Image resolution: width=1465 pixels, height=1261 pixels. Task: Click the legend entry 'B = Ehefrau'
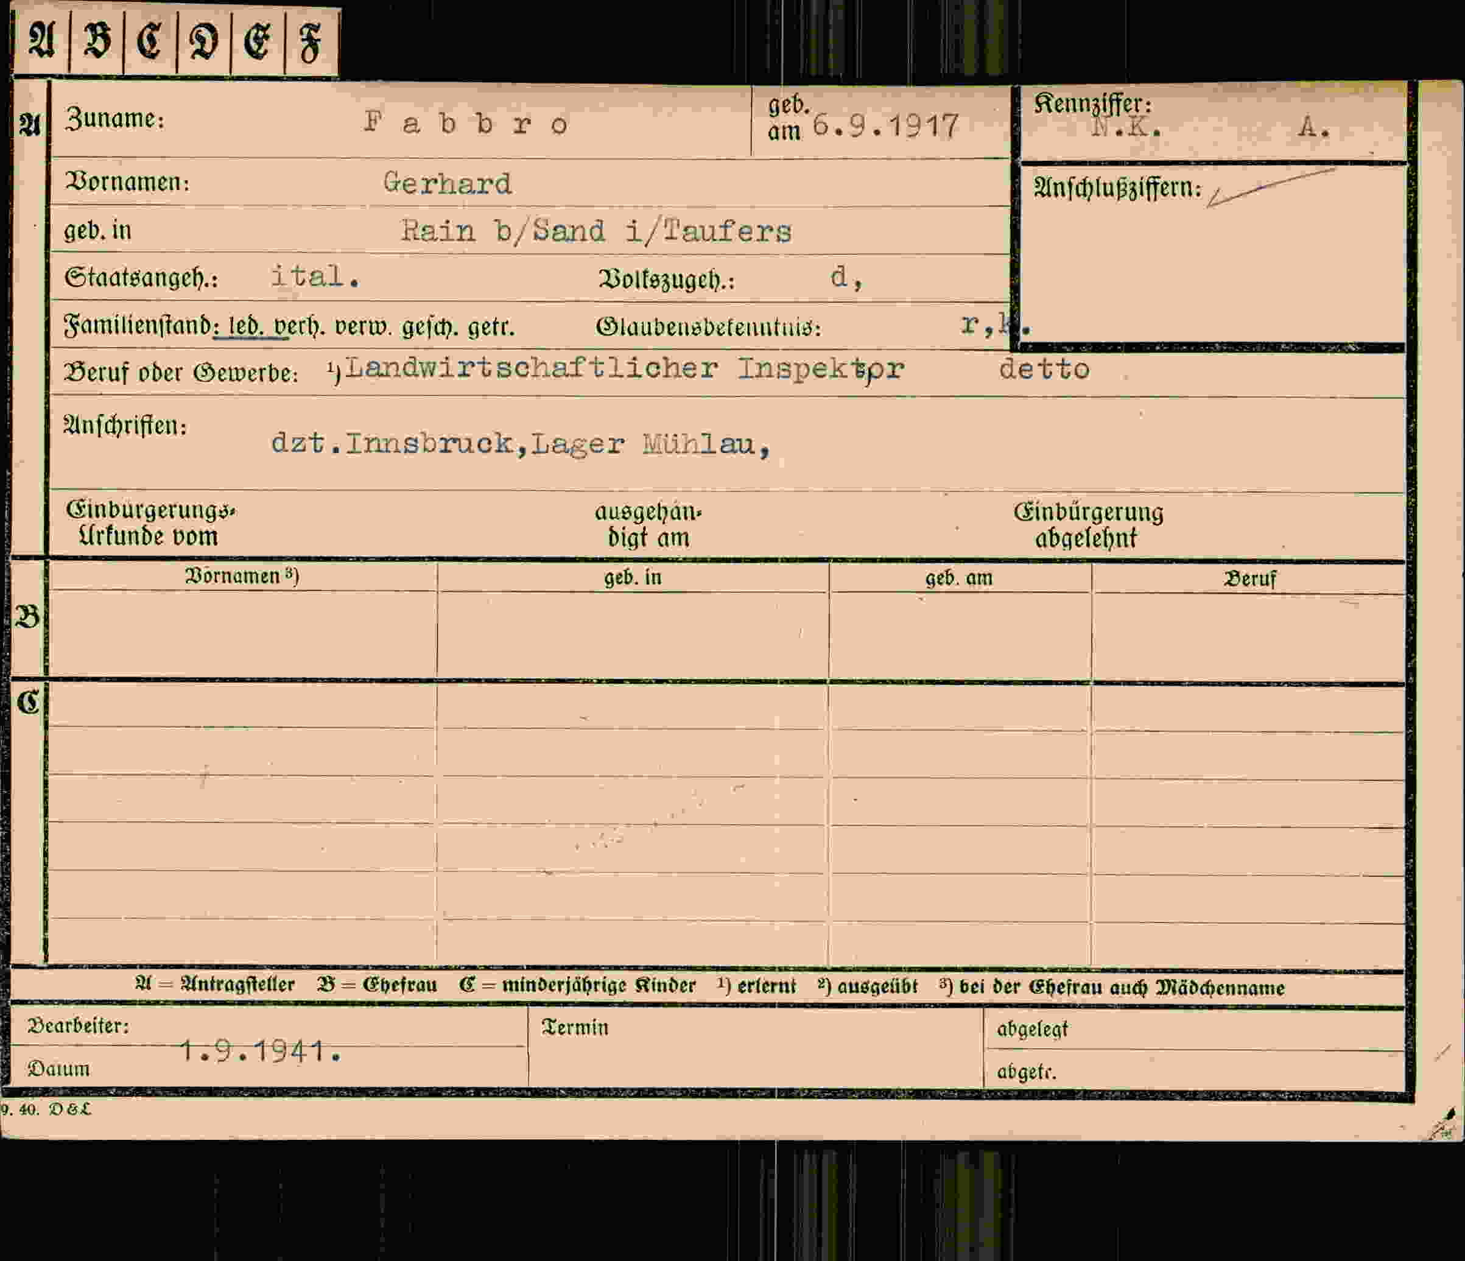[377, 985]
